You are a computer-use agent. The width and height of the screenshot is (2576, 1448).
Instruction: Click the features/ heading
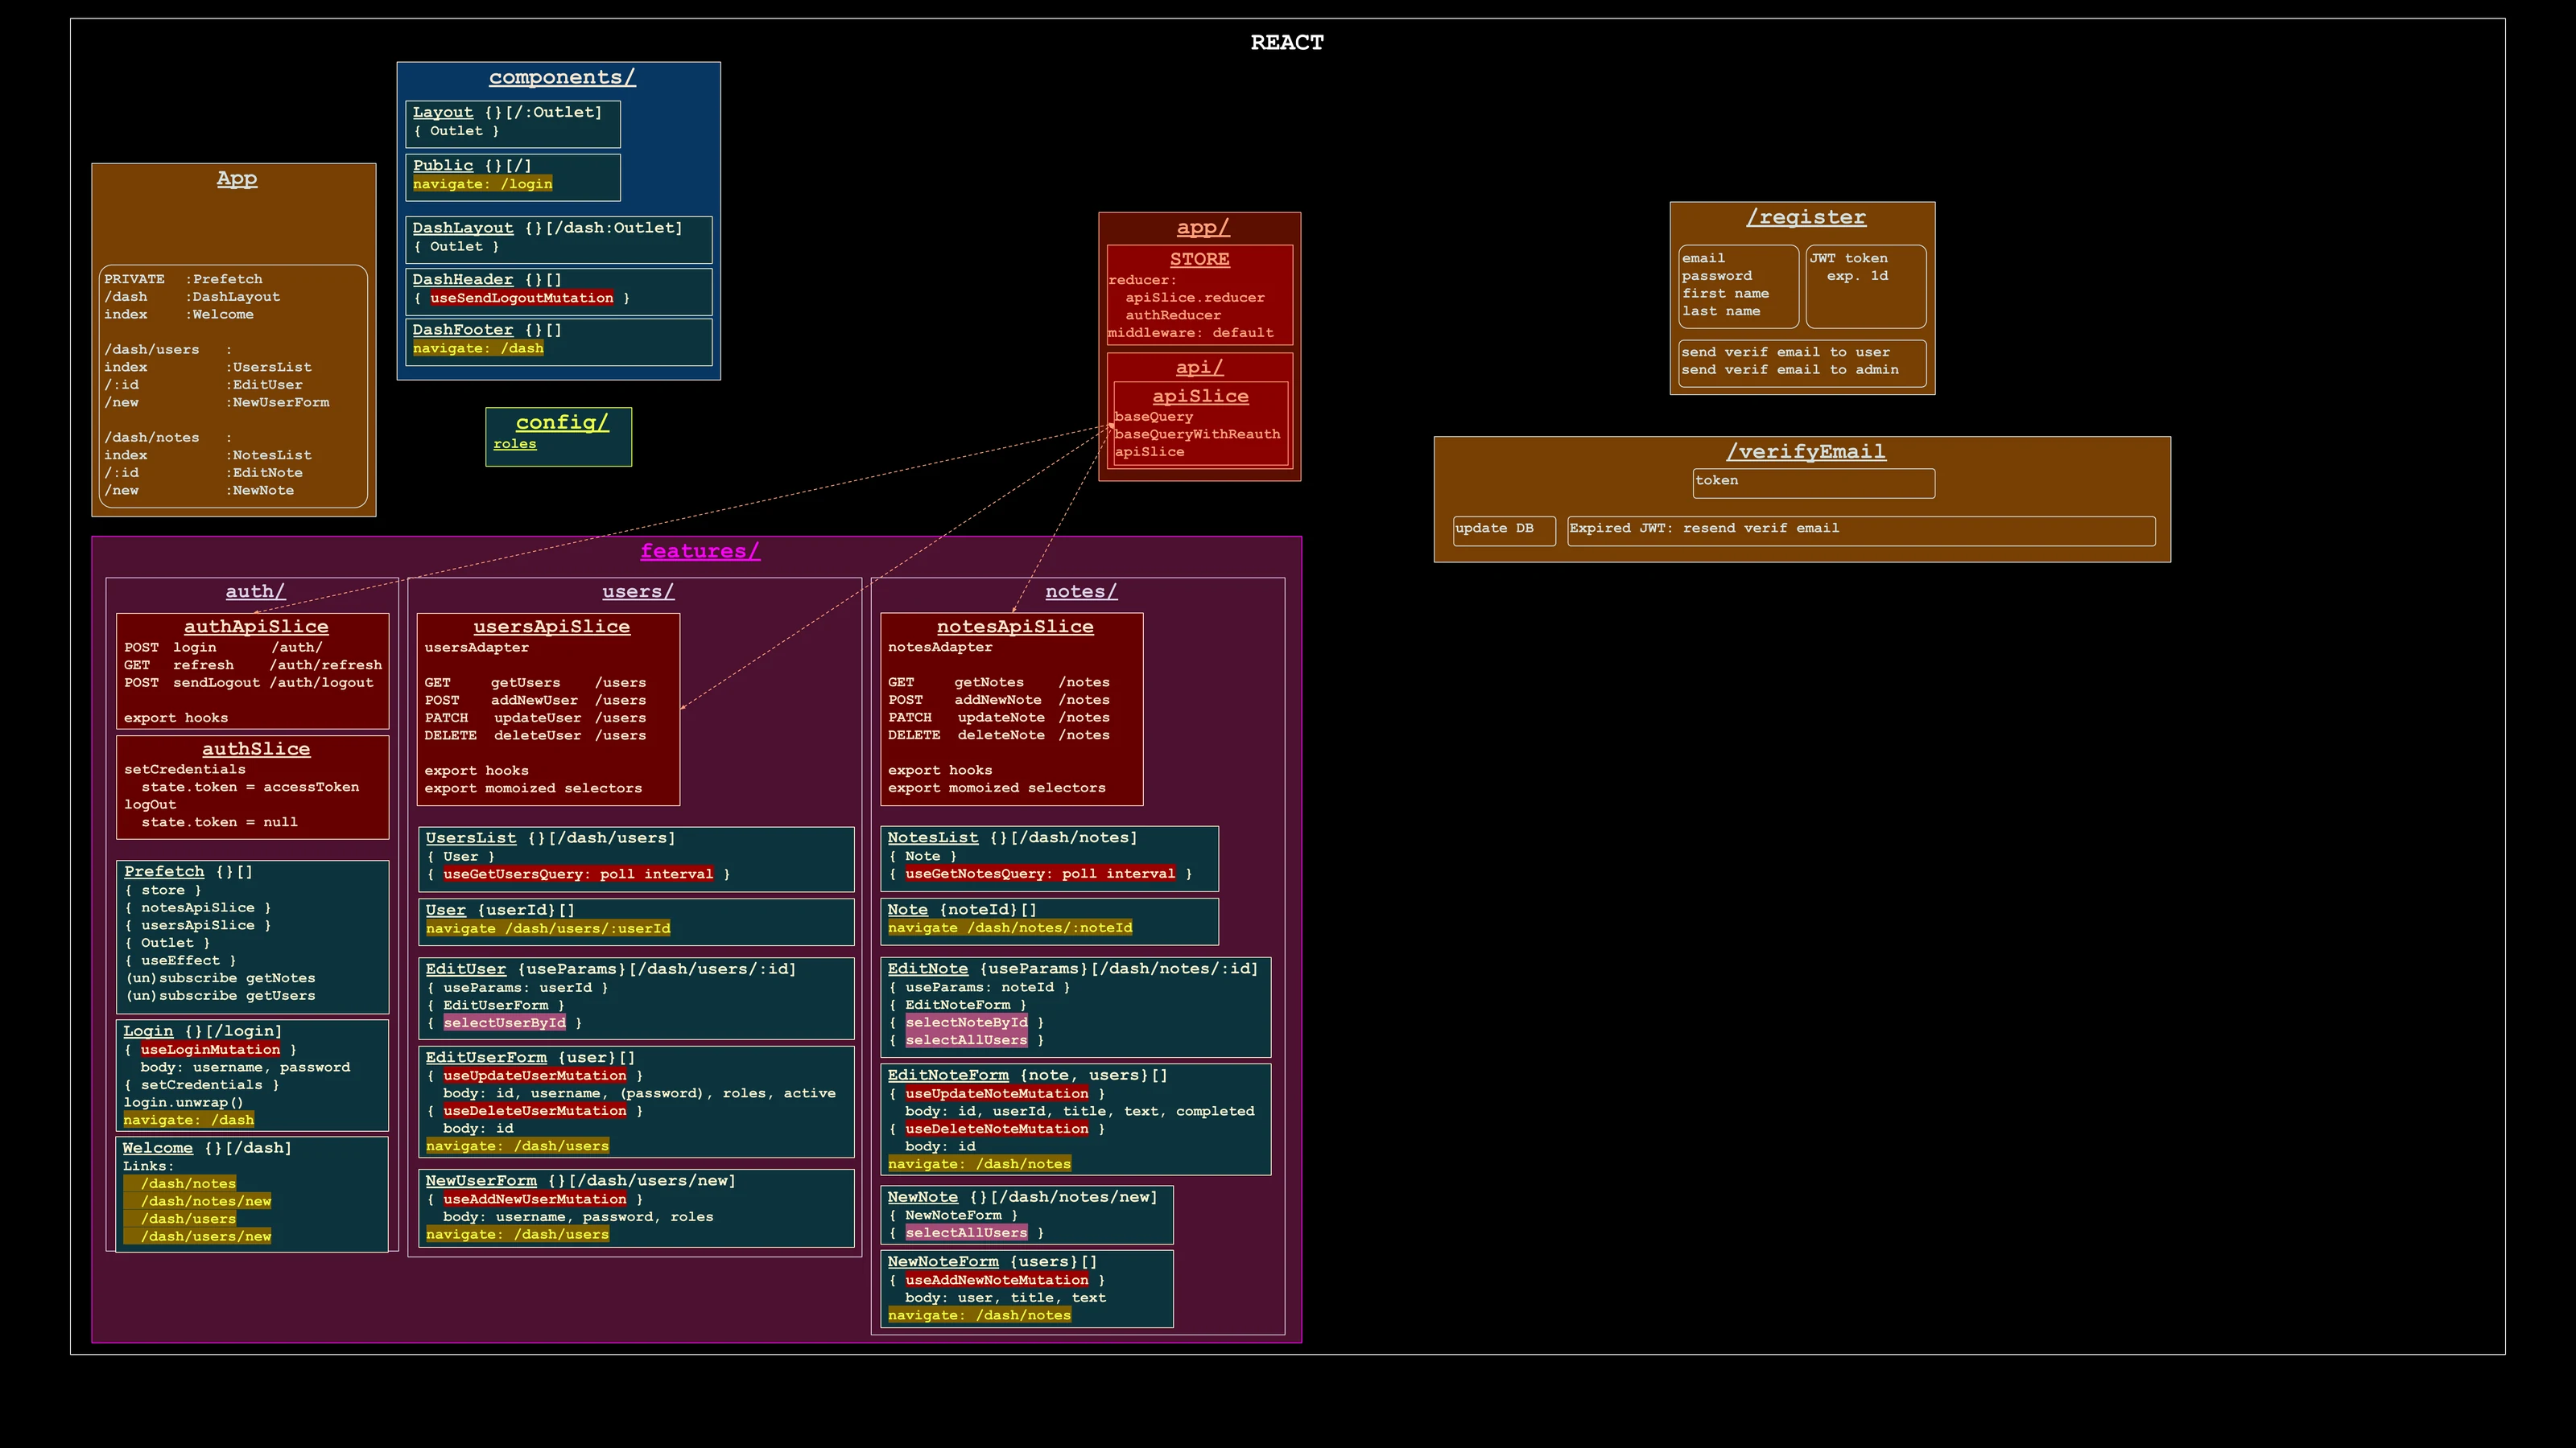coord(700,552)
